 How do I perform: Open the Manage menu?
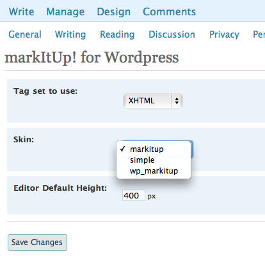[65, 11]
